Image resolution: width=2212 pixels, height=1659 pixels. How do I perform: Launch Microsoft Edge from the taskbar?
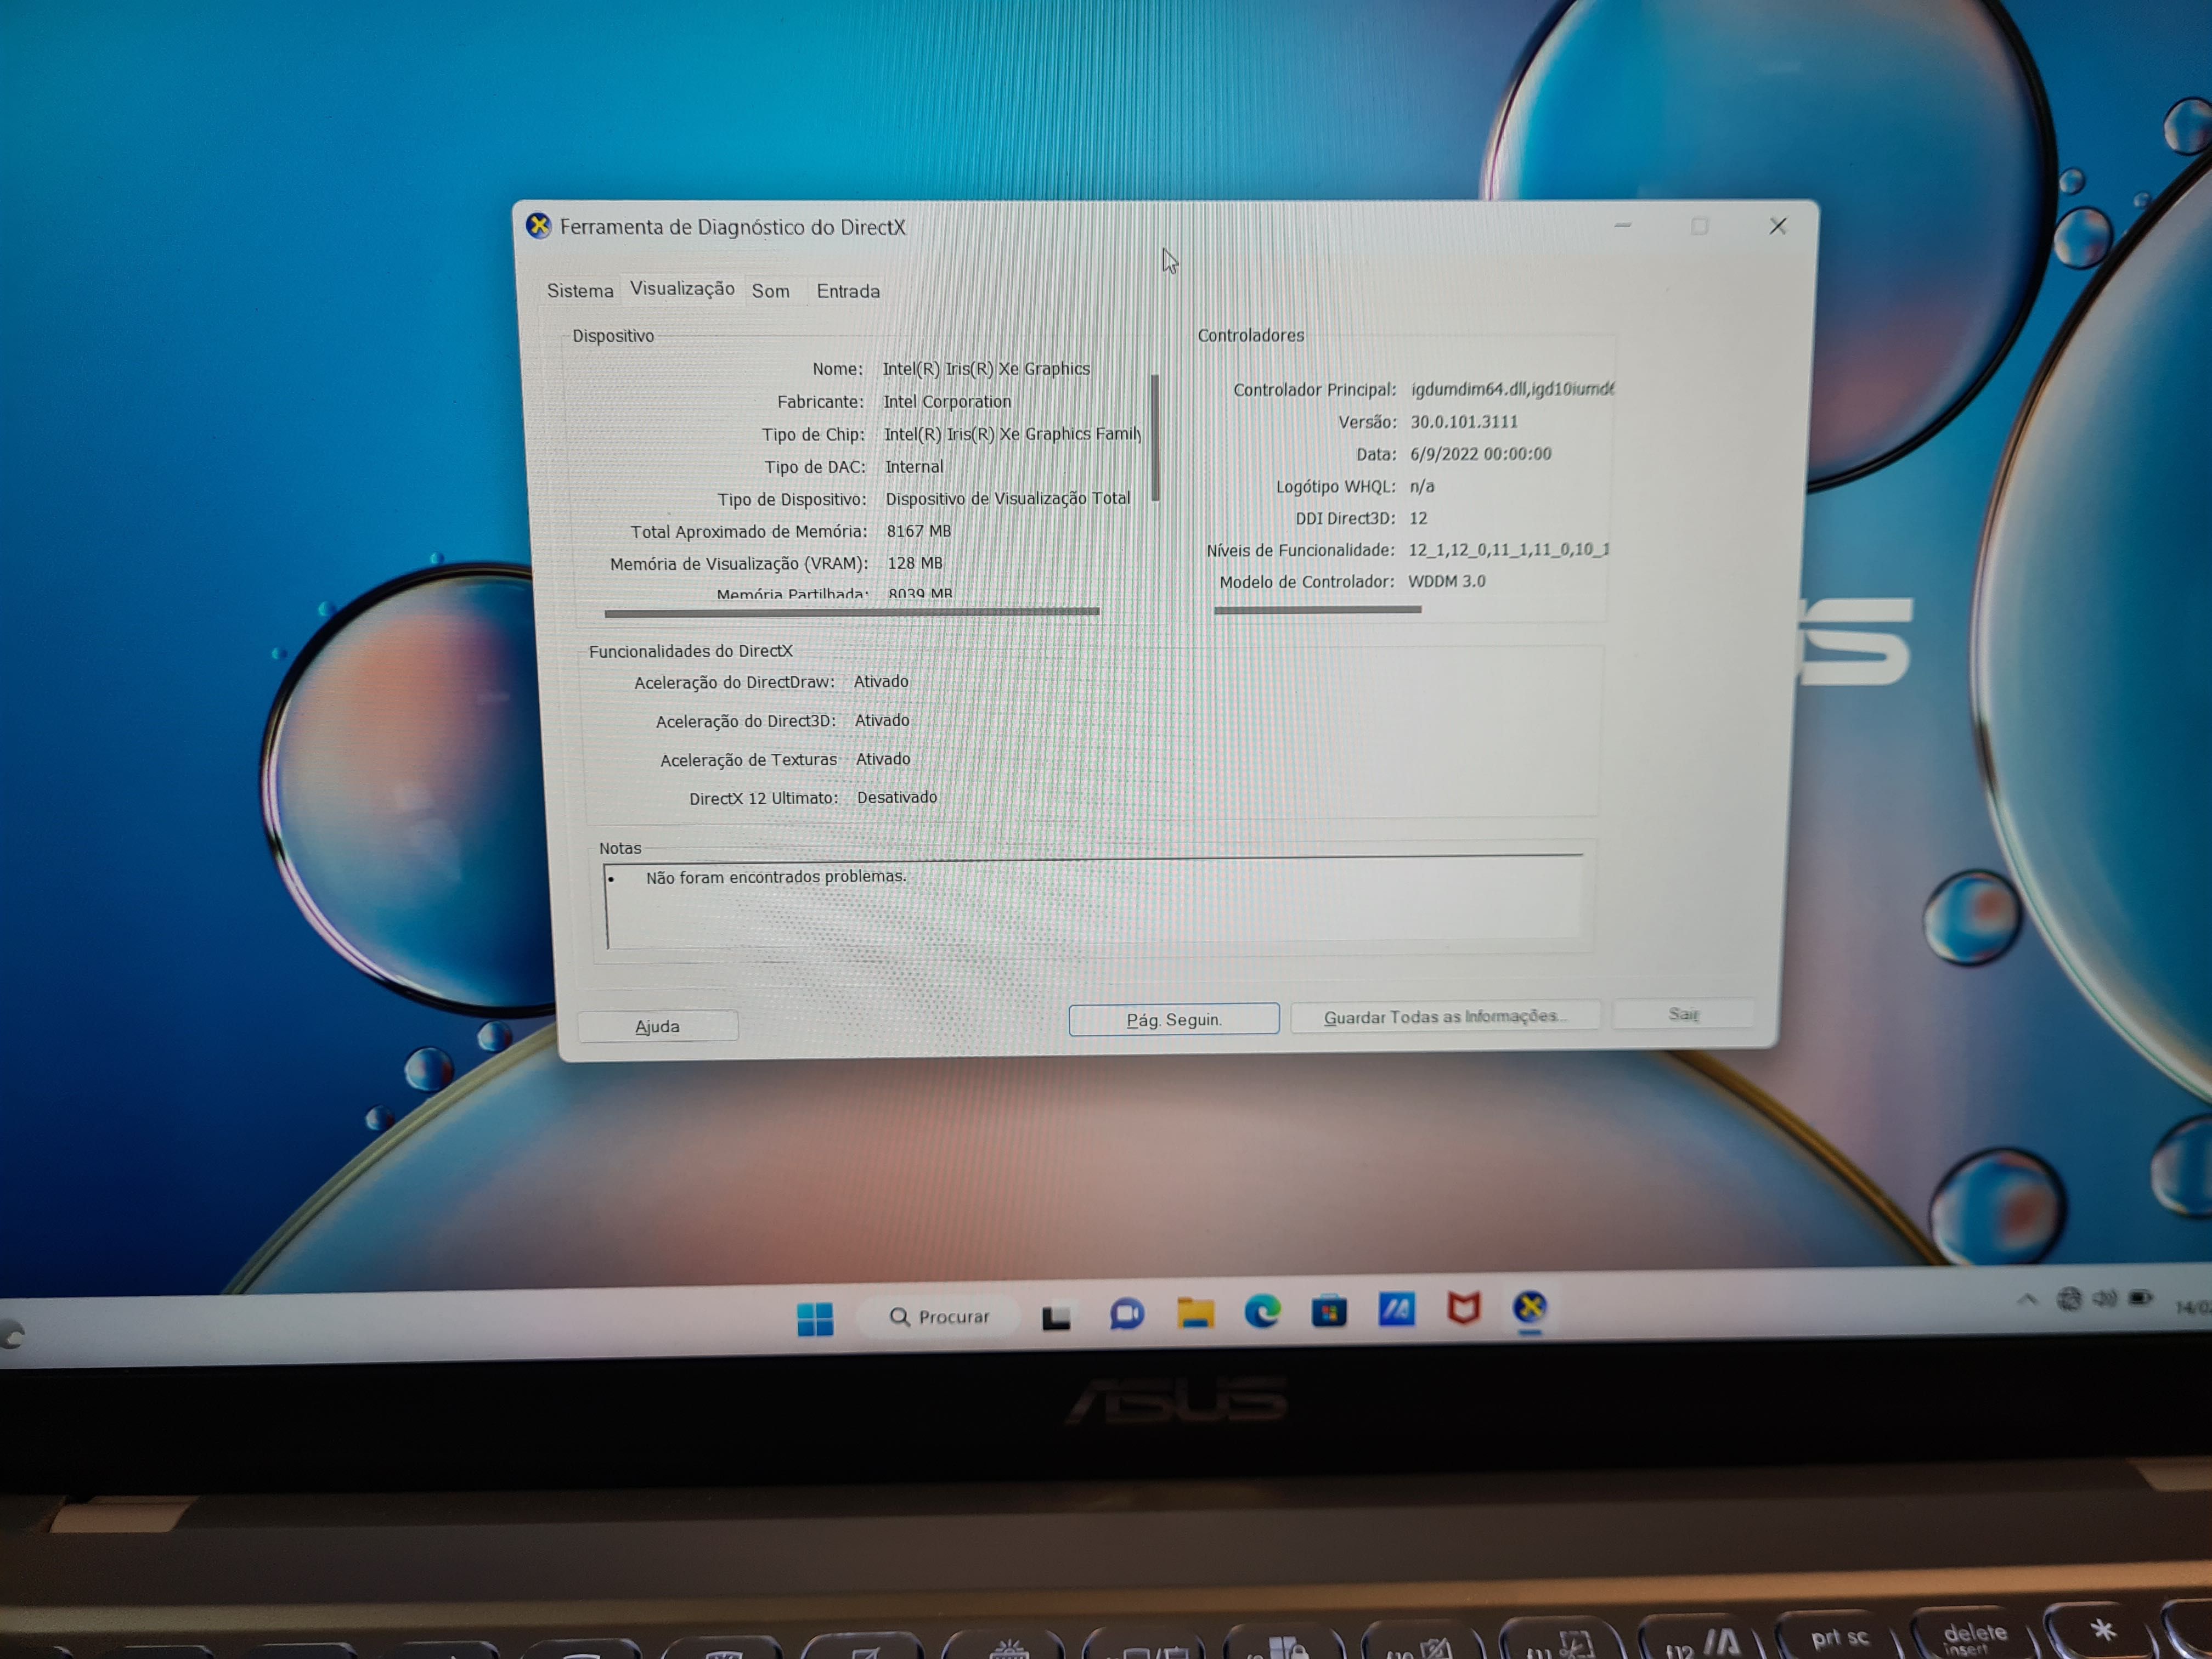(1262, 1311)
